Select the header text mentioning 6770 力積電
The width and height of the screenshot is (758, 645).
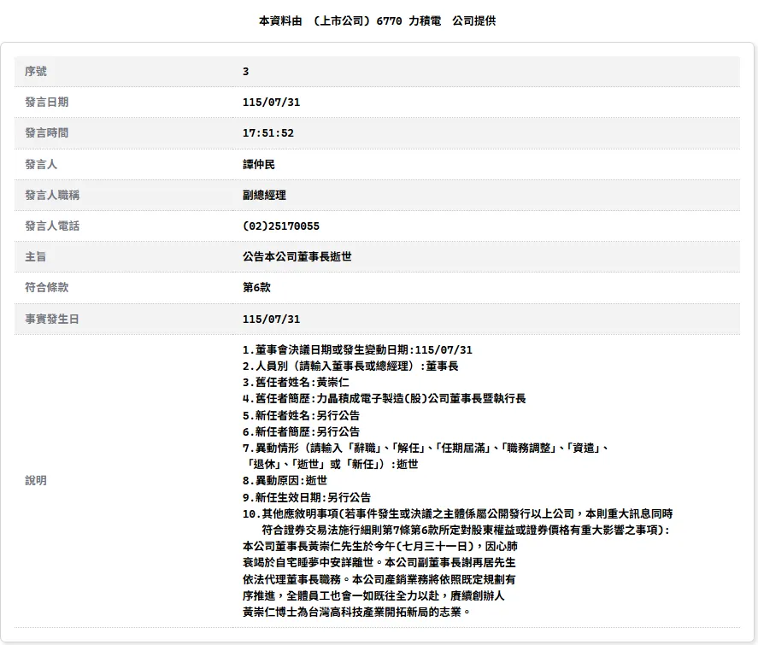[x=378, y=21]
